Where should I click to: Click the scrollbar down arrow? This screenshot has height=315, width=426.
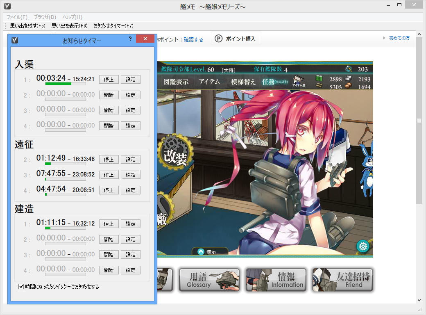point(419,300)
